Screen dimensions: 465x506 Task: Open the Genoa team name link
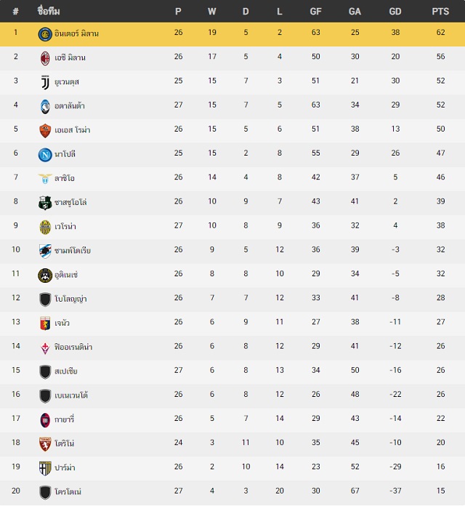[62, 323]
